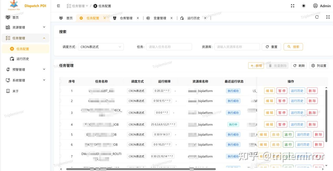Screen dimensions: 333x171
Task: Create a task with the 新增 button
Action: click(x=256, y=66)
